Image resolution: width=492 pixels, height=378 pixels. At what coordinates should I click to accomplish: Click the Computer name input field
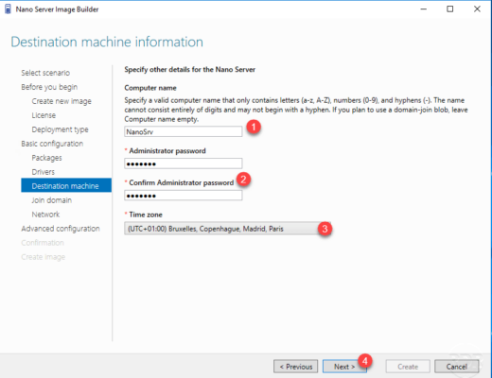coord(184,131)
